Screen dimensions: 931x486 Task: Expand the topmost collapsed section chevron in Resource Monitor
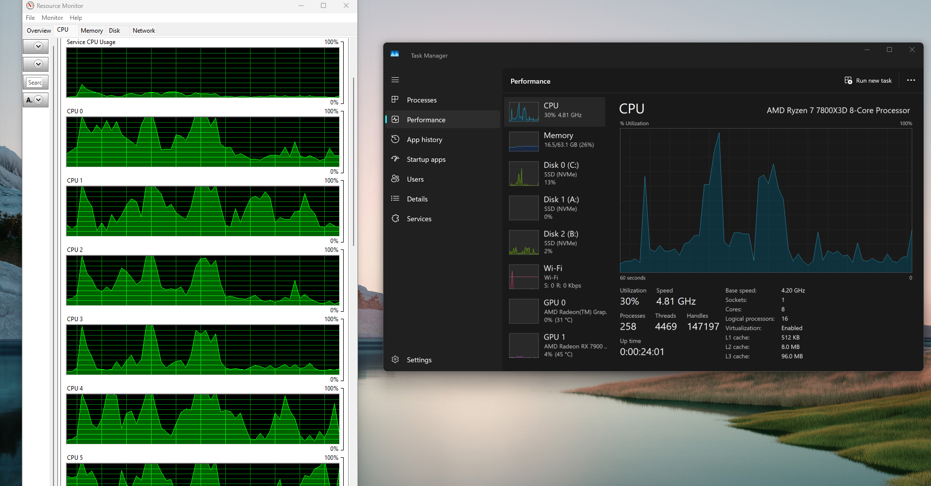pyautogui.click(x=38, y=47)
